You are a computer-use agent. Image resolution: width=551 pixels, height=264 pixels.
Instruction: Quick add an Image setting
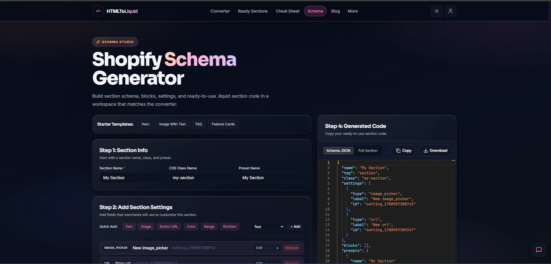click(146, 226)
